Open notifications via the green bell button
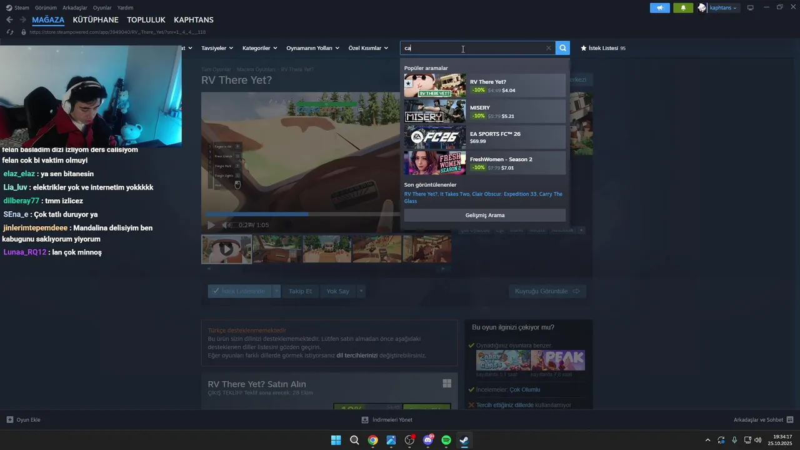This screenshot has width=800, height=450. [x=683, y=7]
